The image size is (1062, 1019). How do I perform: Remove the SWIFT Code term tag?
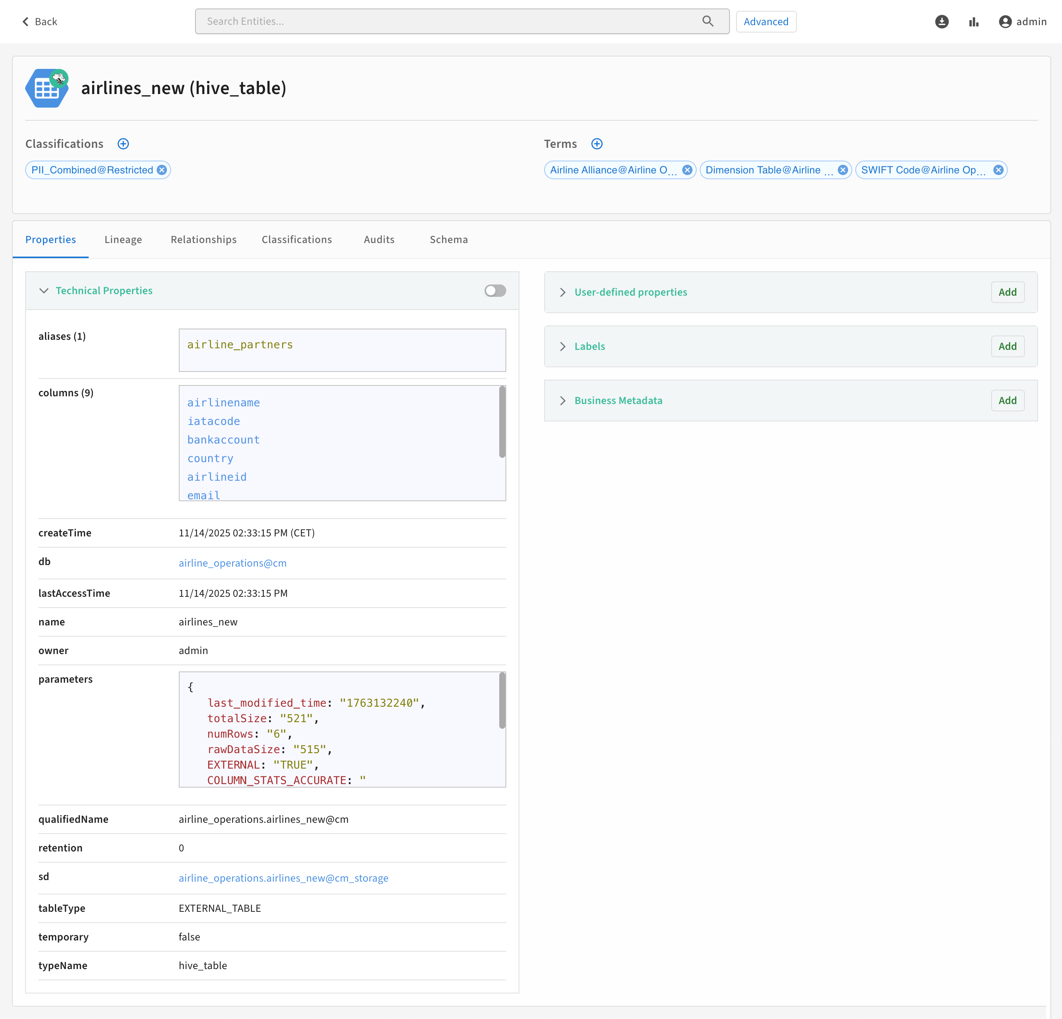coord(998,170)
